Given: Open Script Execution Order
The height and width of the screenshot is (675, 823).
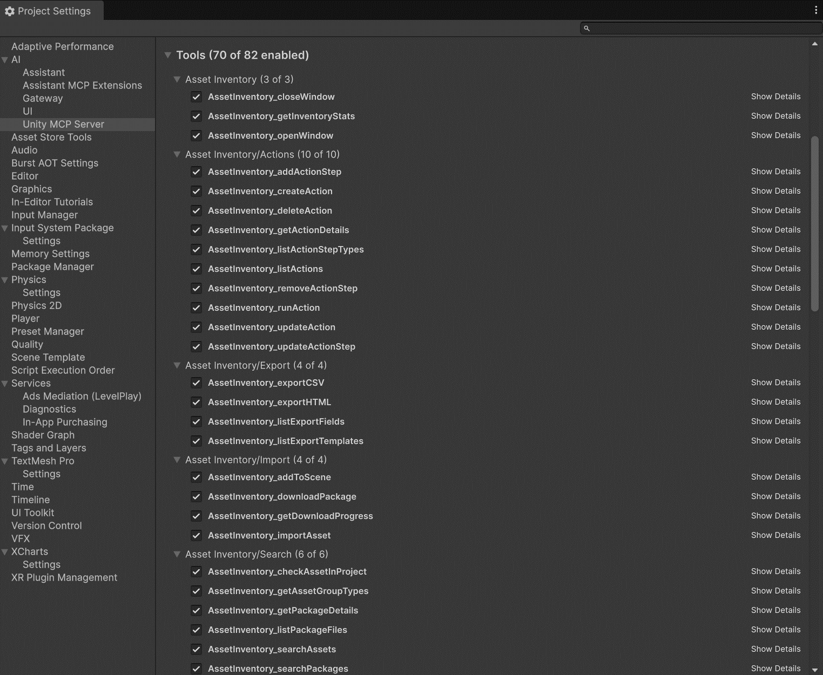Looking at the screenshot, I should coord(63,370).
